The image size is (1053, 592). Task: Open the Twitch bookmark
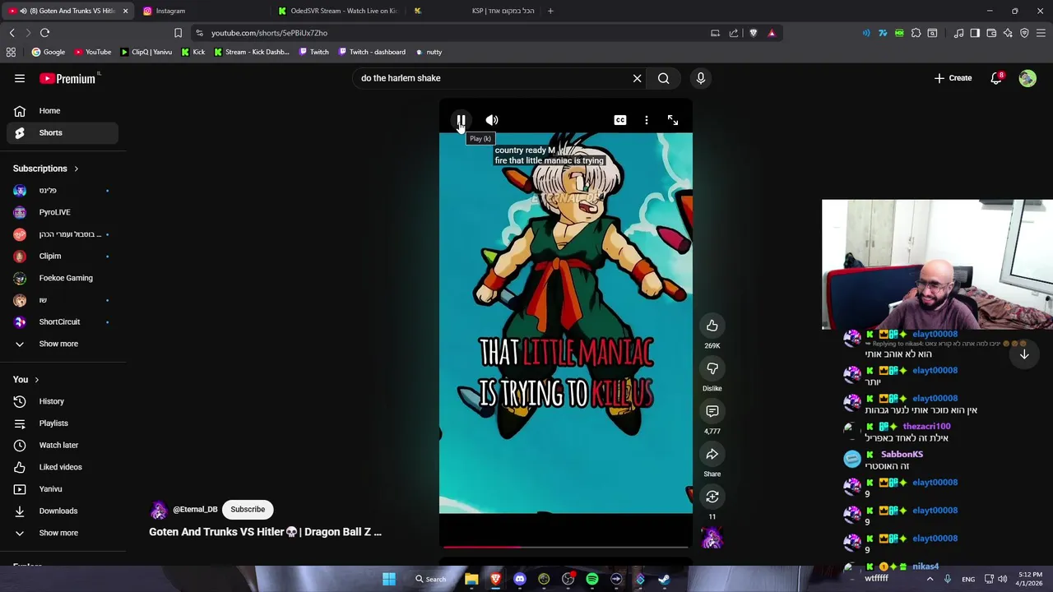point(313,52)
